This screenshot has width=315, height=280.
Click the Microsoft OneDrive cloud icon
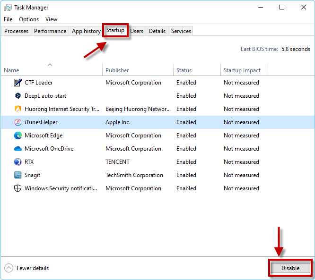coord(18,149)
